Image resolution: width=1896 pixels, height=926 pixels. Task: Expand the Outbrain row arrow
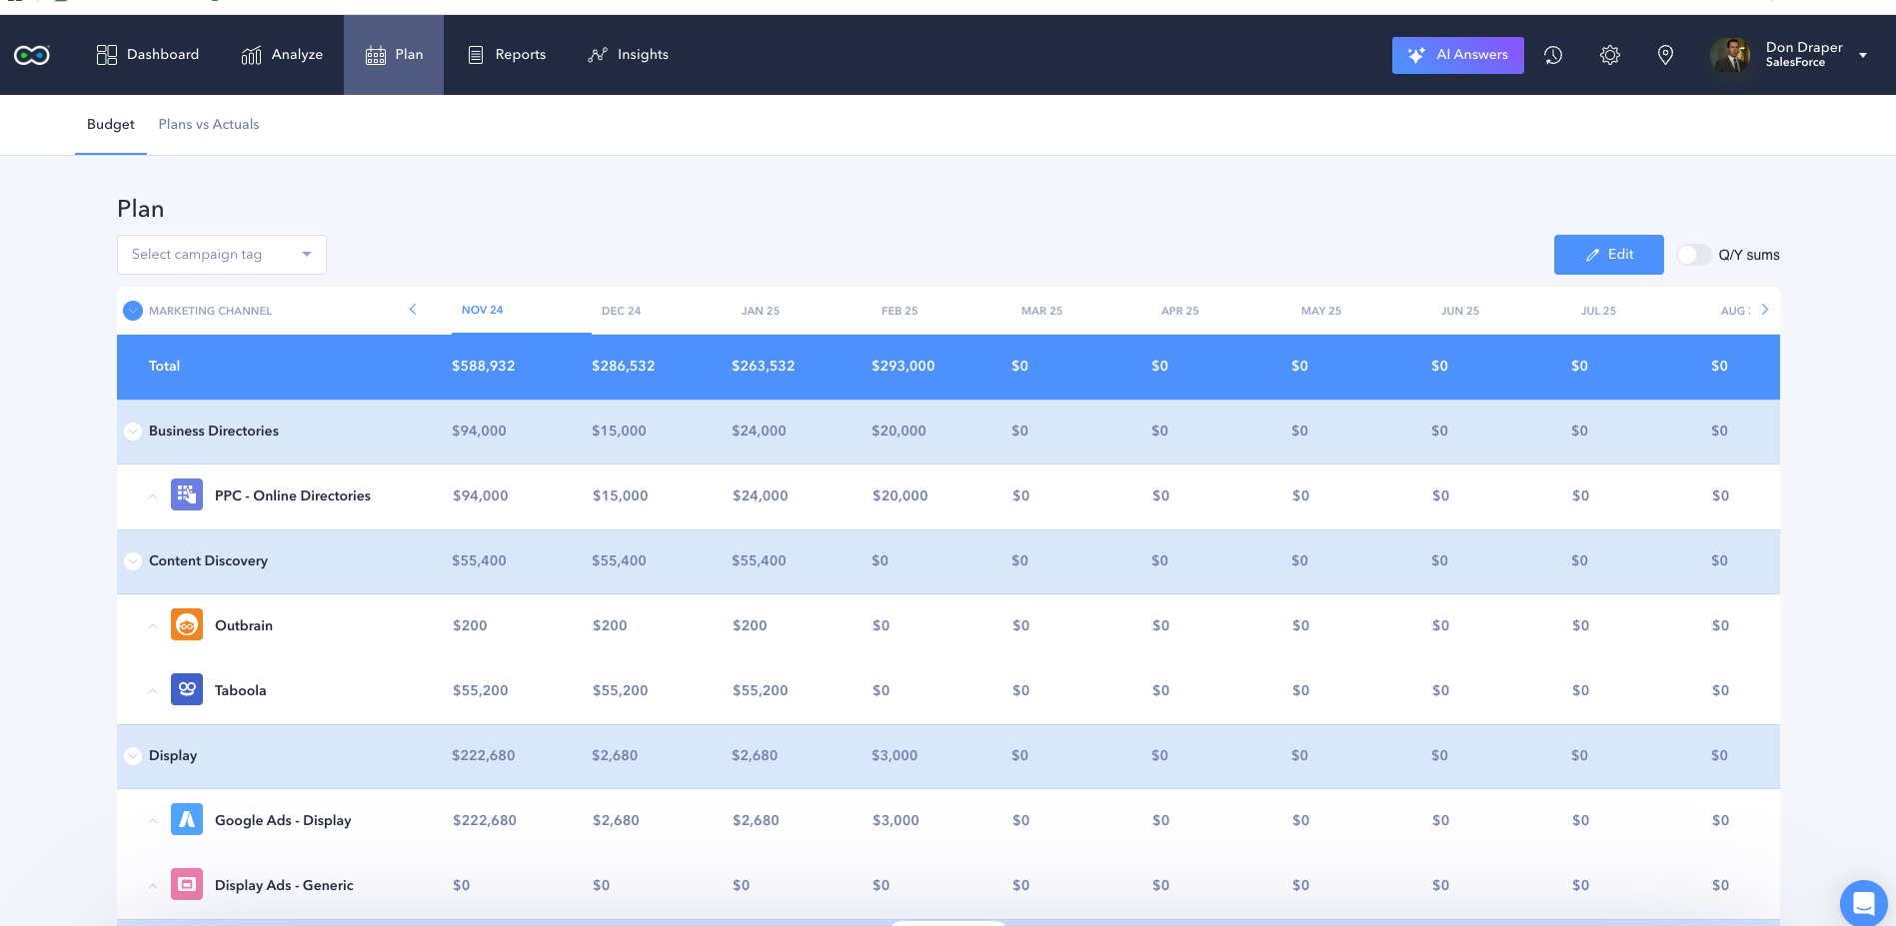(x=153, y=626)
